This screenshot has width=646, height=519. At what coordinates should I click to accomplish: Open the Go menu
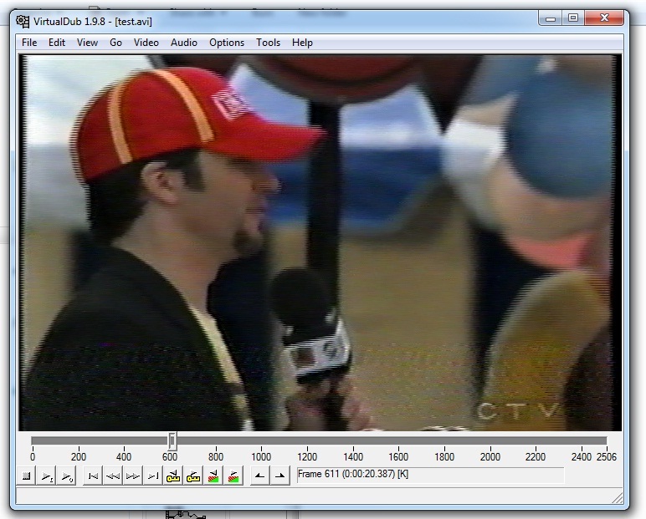pos(115,43)
